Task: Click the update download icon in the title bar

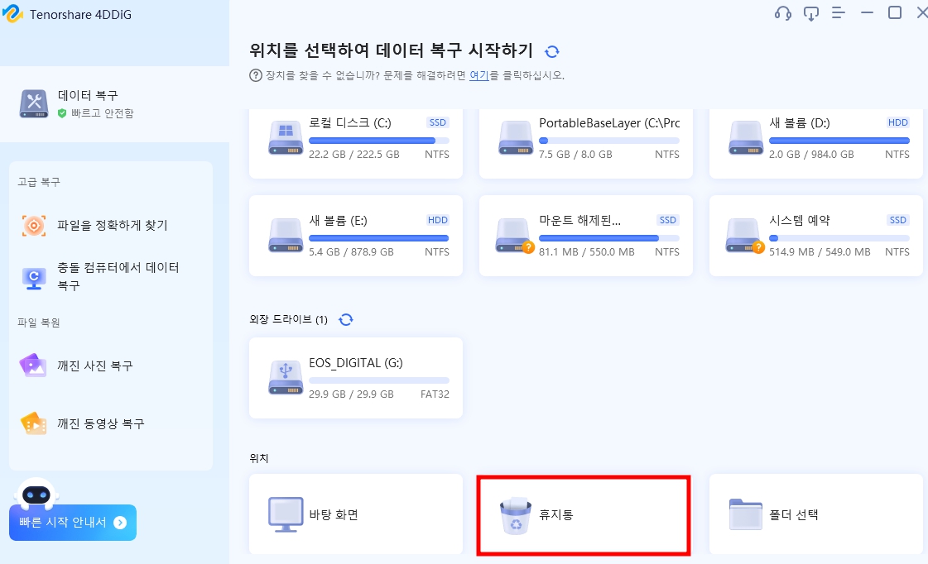Action: click(810, 13)
